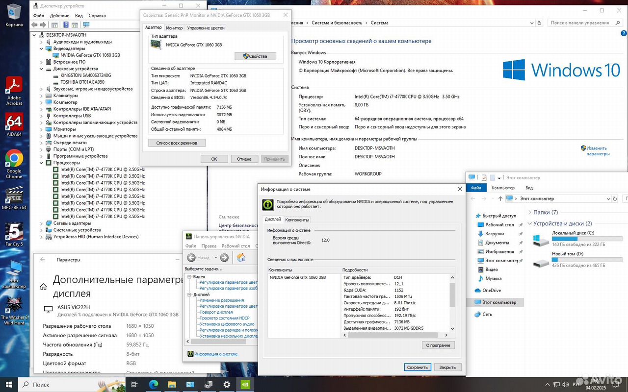
Task: Open 'Изменение разрешения' in NVIDIA task tree
Action: pyautogui.click(x=222, y=300)
